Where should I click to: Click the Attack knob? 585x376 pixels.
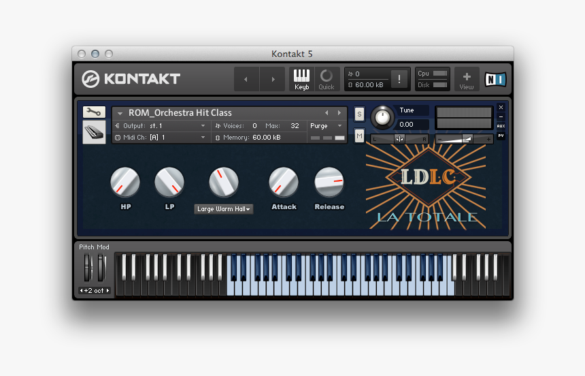[x=284, y=182]
